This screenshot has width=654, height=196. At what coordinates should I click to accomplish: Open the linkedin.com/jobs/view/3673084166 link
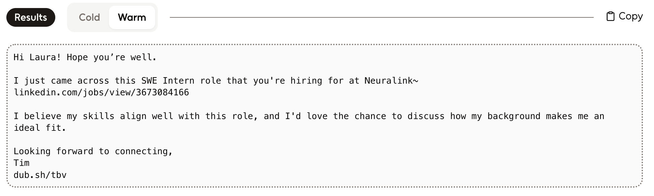[101, 93]
